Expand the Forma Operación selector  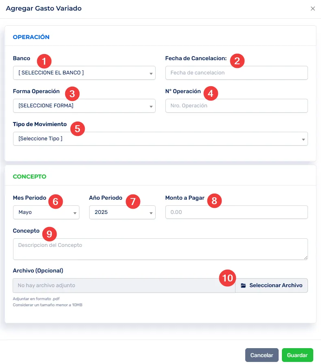coord(84,106)
